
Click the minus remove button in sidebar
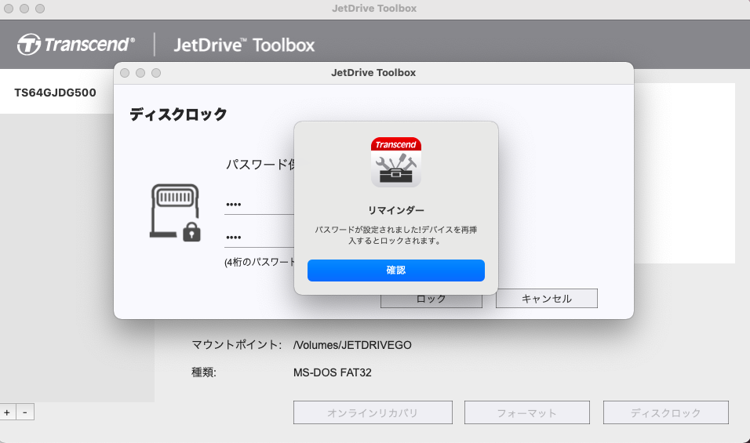pyautogui.click(x=25, y=412)
